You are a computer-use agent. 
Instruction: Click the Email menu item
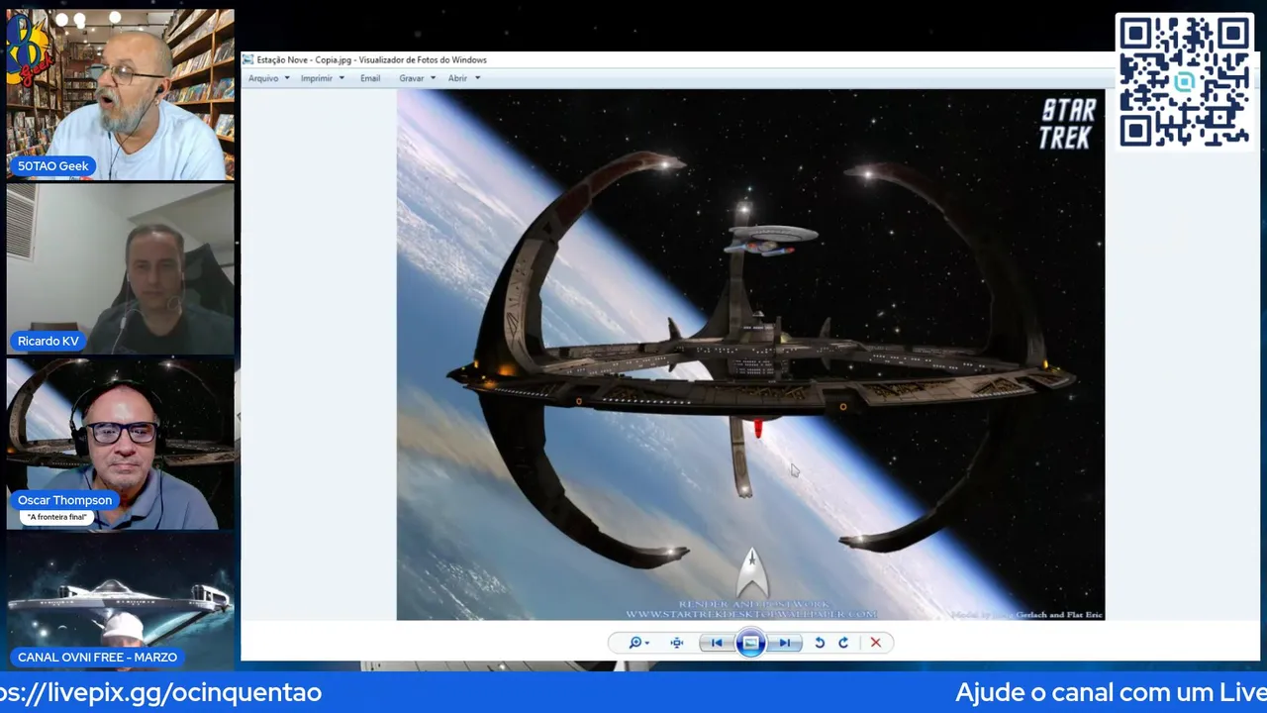[x=370, y=78]
